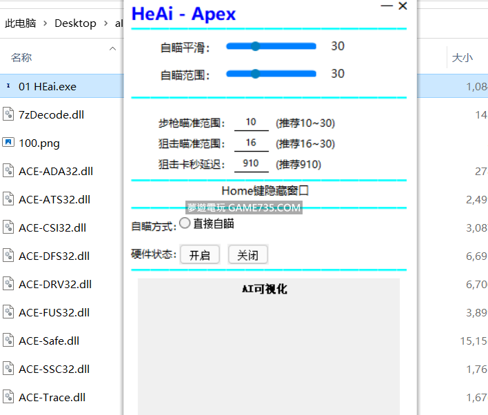Select the 直接自瞄 radio button
The image size is (488, 415).
pyautogui.click(x=185, y=223)
